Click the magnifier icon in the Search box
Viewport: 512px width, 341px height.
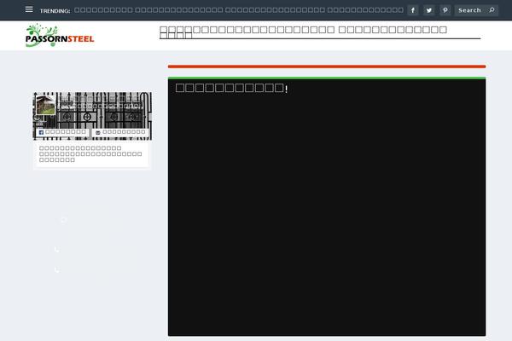click(492, 10)
